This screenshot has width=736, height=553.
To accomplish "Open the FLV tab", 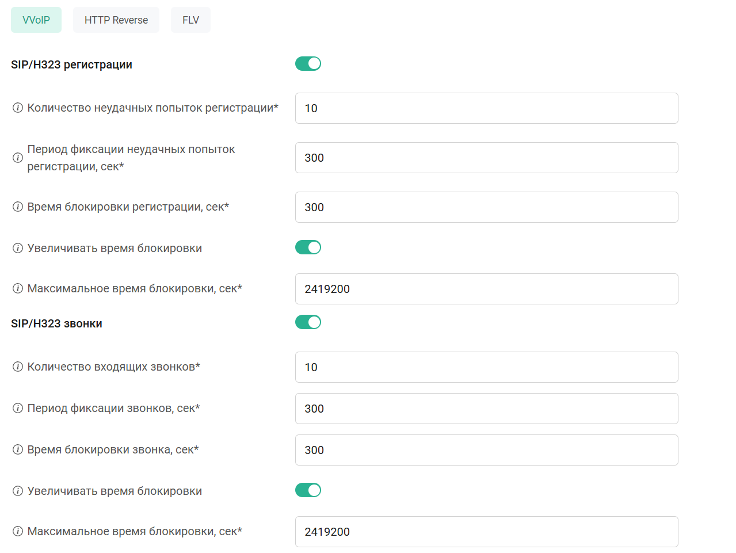I will [x=190, y=20].
